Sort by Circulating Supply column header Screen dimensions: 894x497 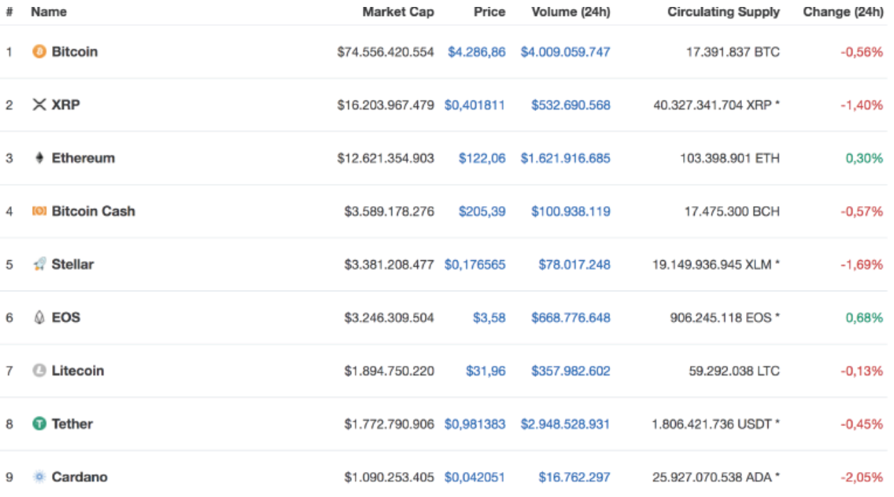coord(723,12)
